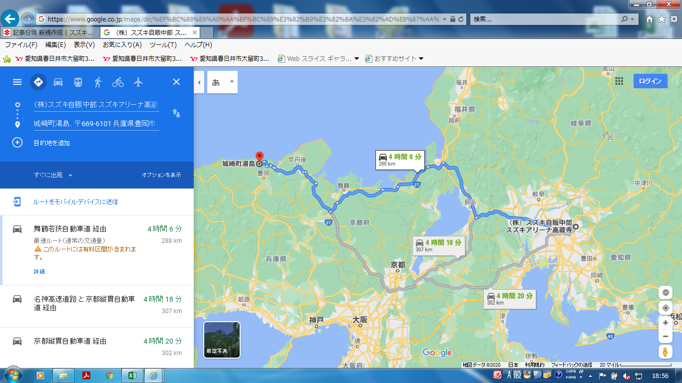Open the ヘルプ(H) menu
The height and width of the screenshot is (383, 682).
pos(198,45)
